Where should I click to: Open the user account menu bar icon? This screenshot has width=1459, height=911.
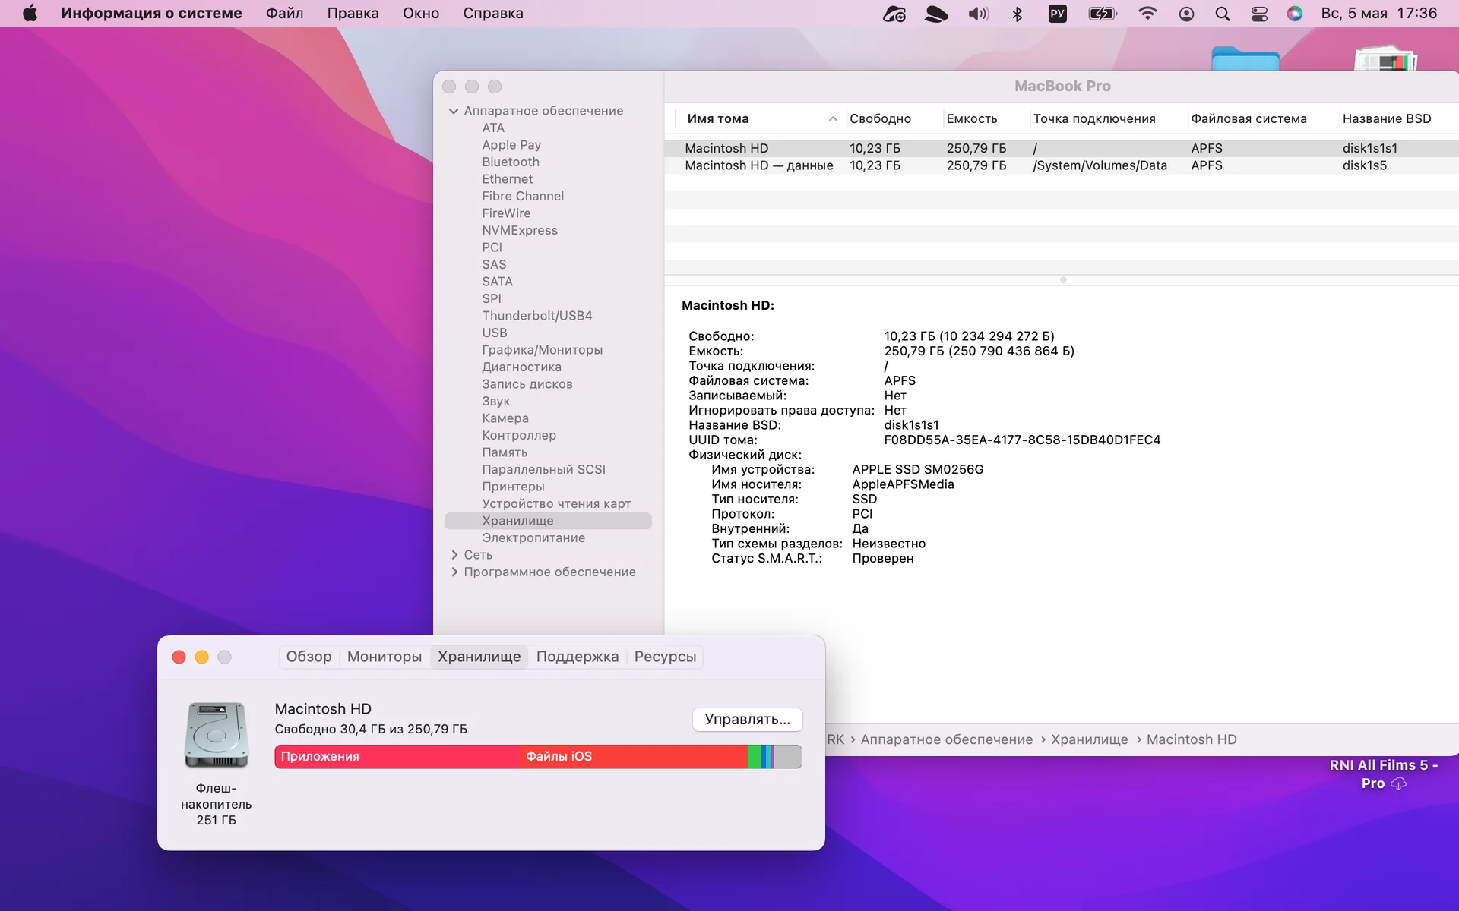tap(1186, 14)
